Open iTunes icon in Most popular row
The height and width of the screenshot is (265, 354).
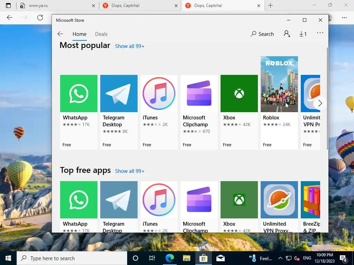(159, 94)
